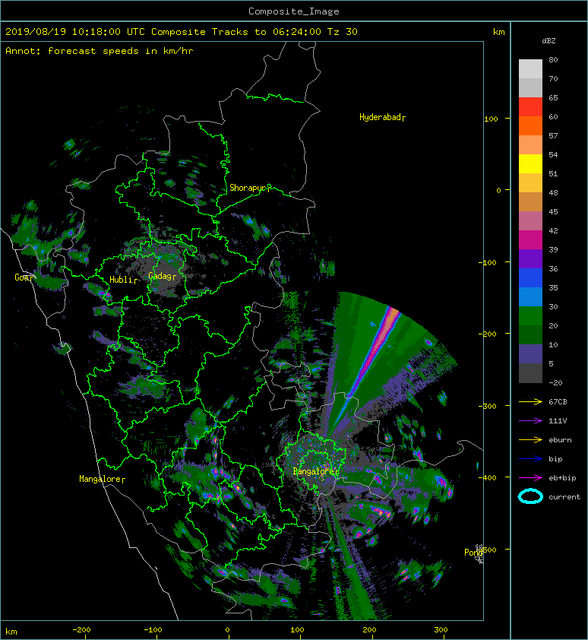588x640 pixels.
Task: Click the orange 60 dBZ color swatch
Action: (530, 125)
